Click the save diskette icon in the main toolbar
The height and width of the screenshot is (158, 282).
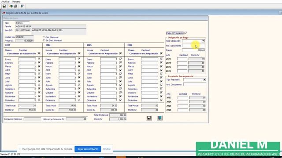tap(4, 6)
